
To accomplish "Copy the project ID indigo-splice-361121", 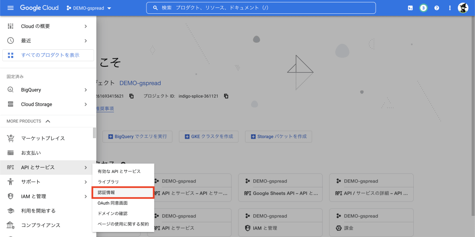I will click(x=226, y=96).
